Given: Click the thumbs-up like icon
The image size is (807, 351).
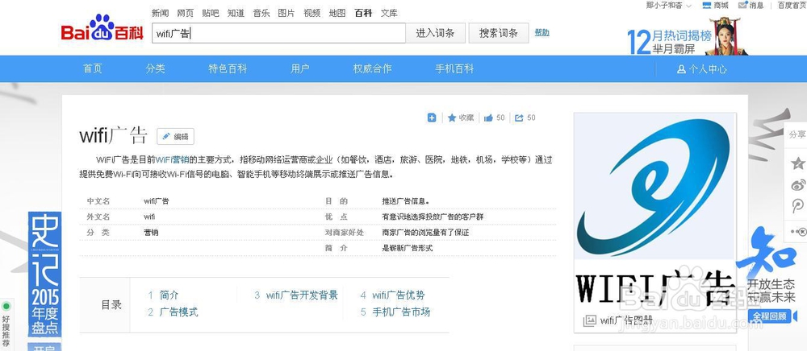Looking at the screenshot, I should (488, 118).
